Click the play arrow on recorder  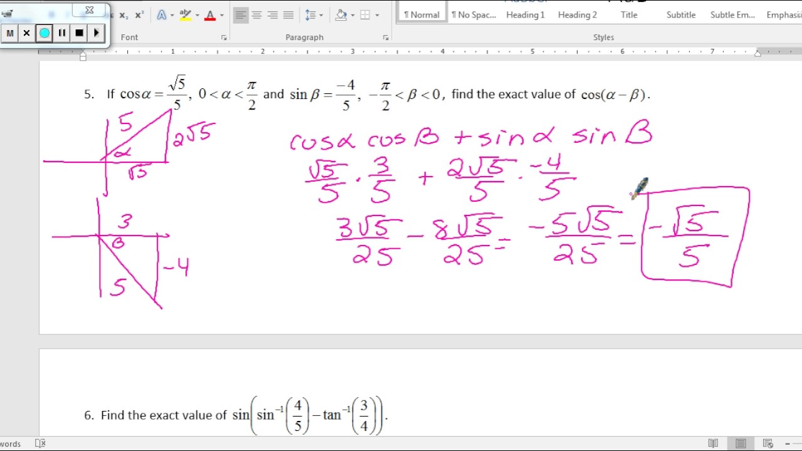96,33
